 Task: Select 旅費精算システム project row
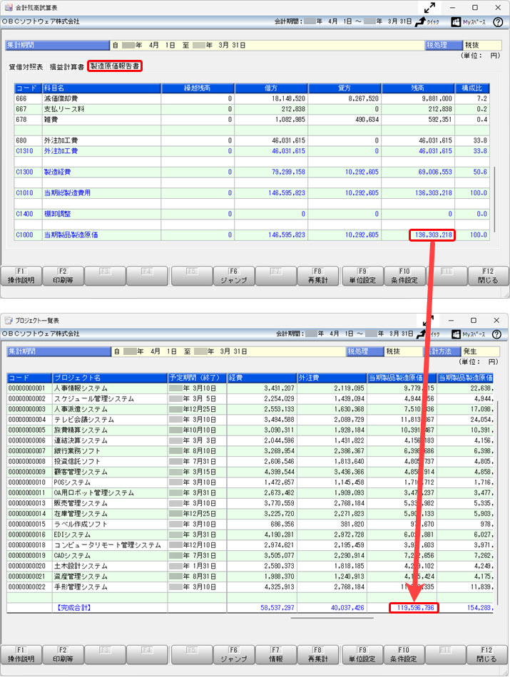250,430
